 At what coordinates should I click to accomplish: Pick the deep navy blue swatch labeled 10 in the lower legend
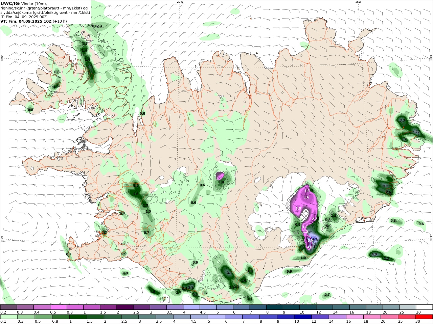(x=303, y=317)
